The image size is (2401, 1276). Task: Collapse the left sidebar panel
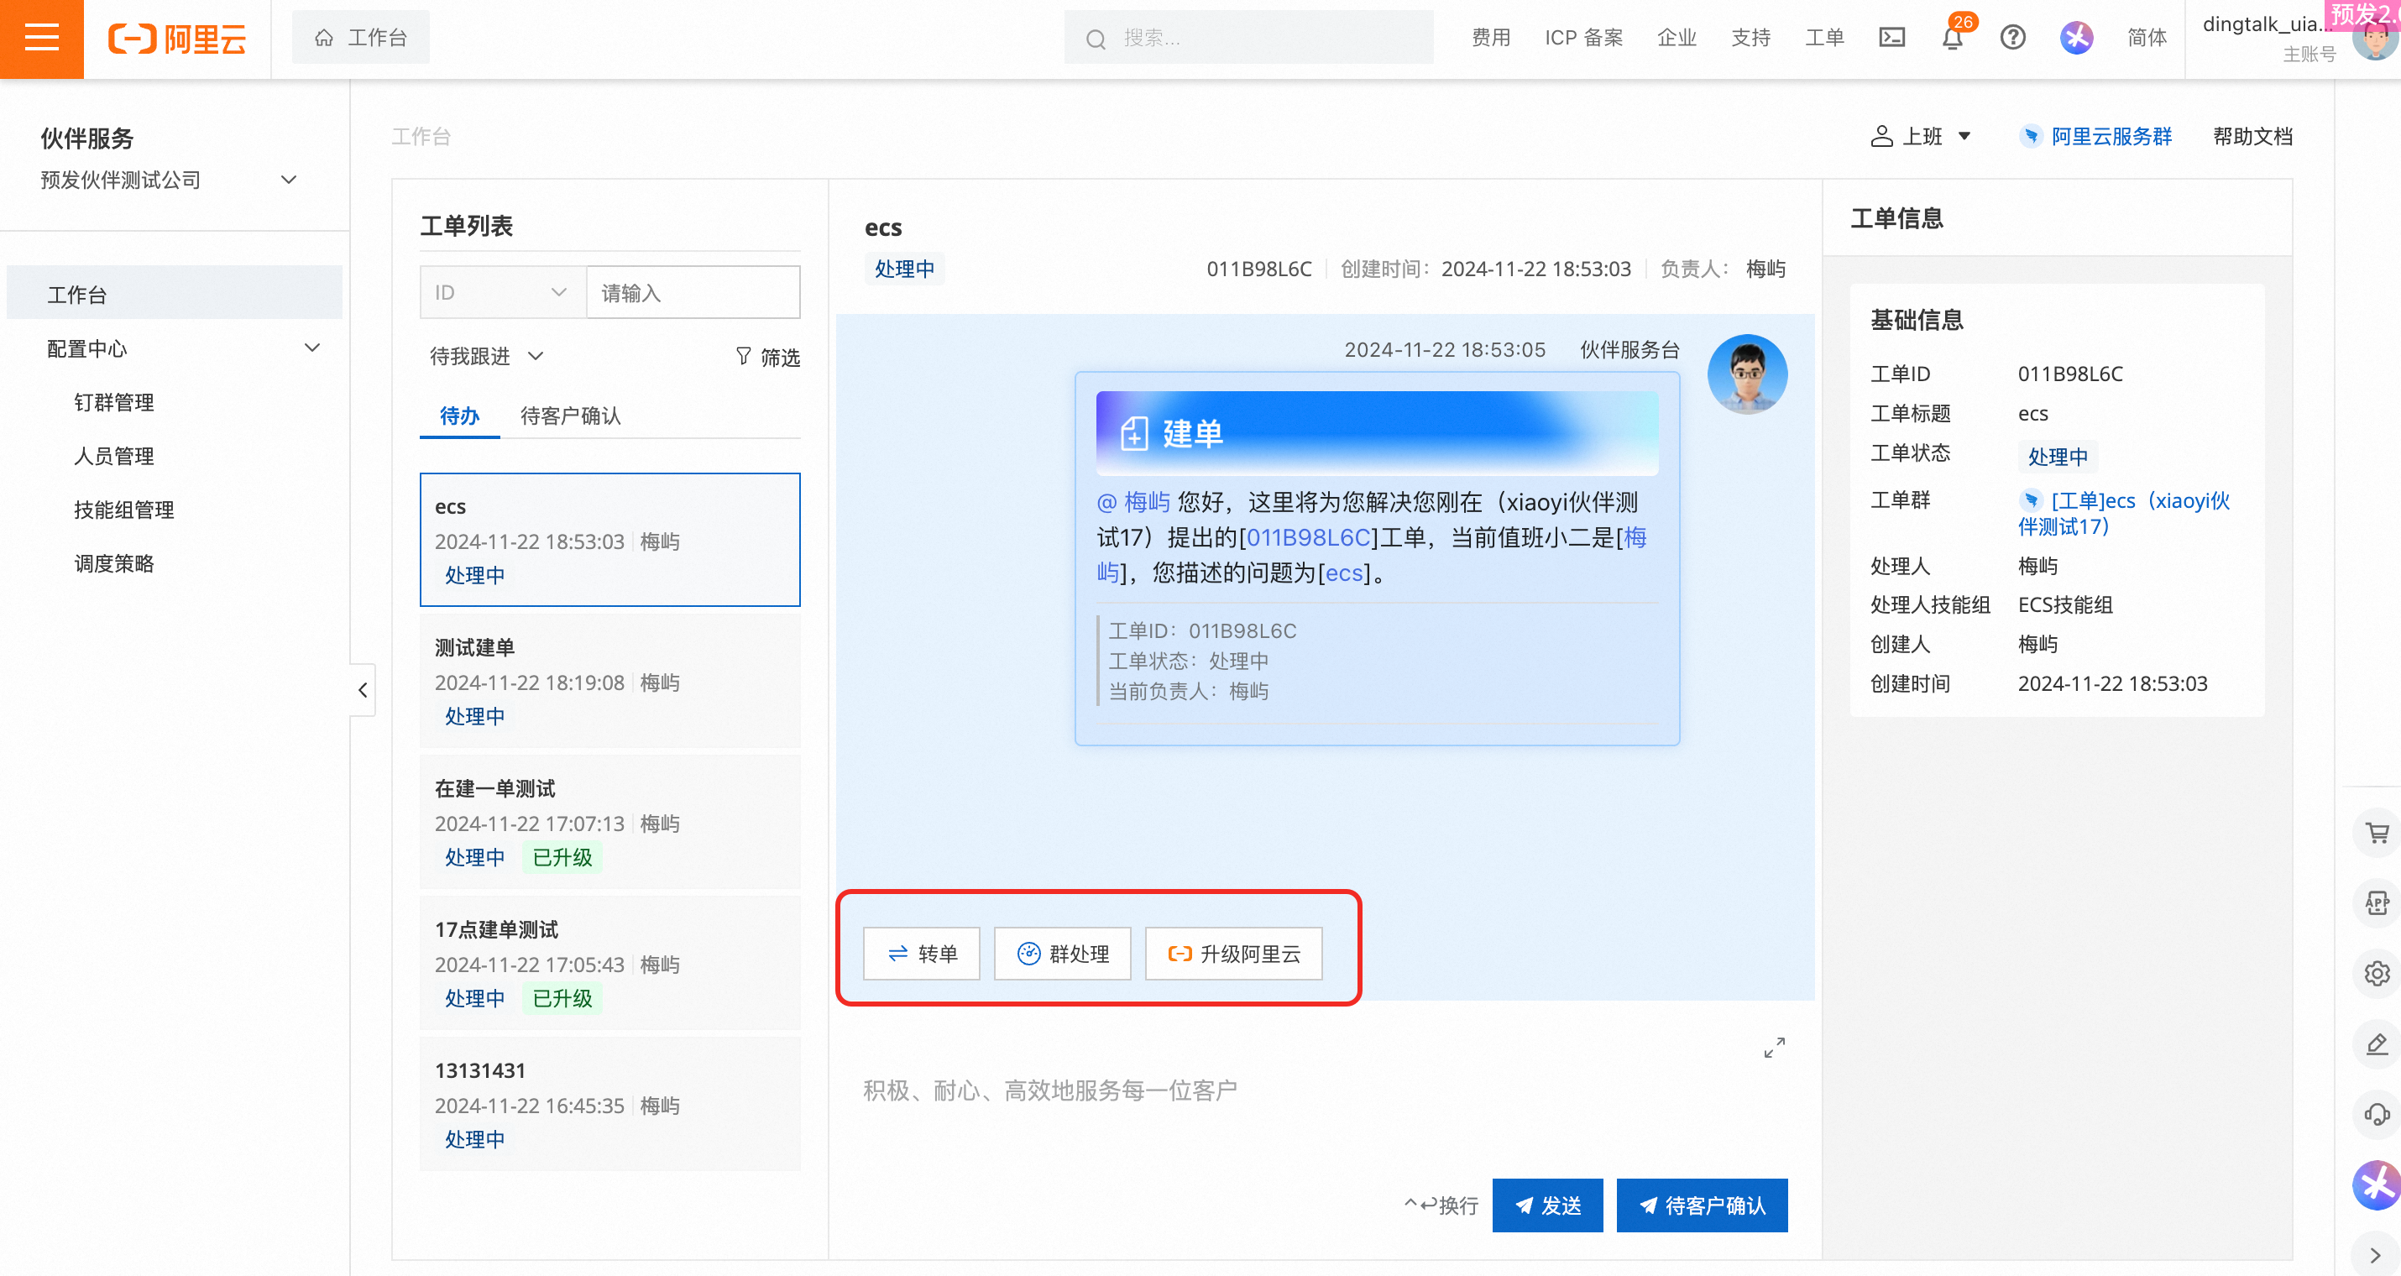tap(363, 690)
